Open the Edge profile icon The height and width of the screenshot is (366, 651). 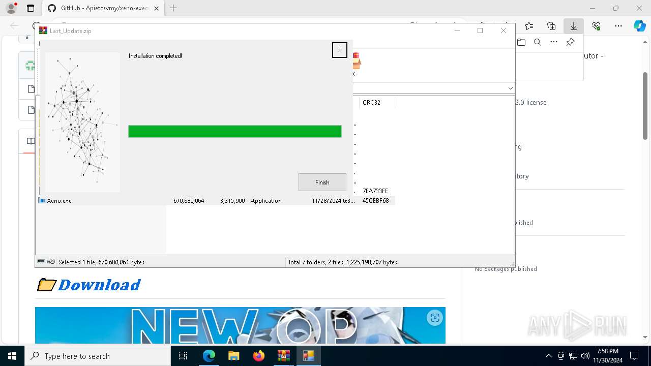pos(11,8)
